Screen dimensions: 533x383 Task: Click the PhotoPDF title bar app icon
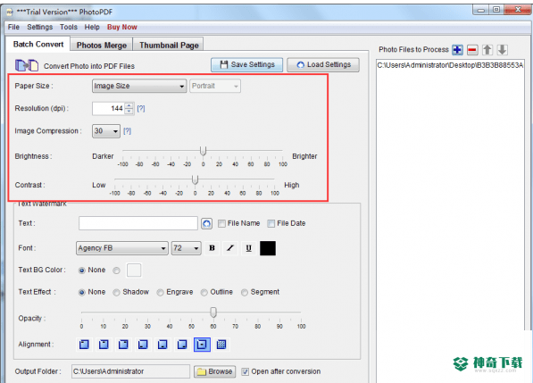[10, 12]
